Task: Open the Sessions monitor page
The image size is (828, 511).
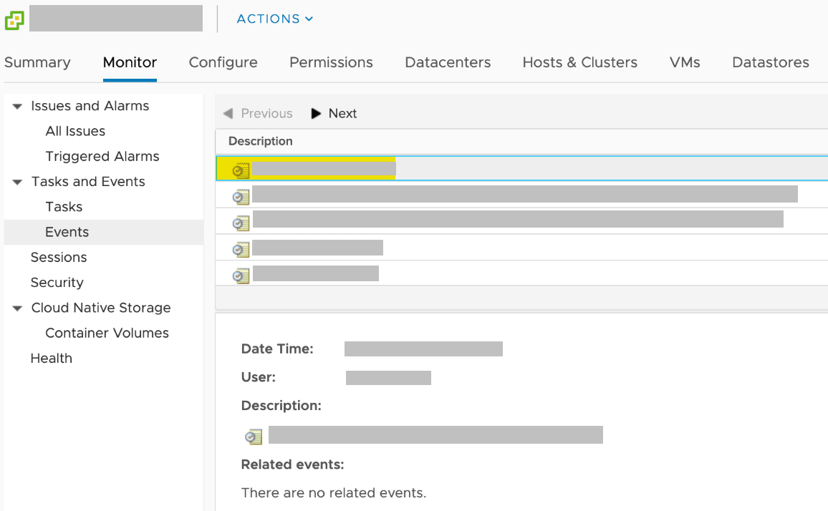Action: click(x=59, y=258)
